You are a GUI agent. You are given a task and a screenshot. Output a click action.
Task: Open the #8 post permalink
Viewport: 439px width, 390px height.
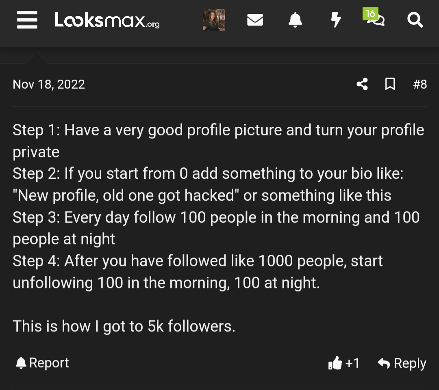tap(421, 84)
